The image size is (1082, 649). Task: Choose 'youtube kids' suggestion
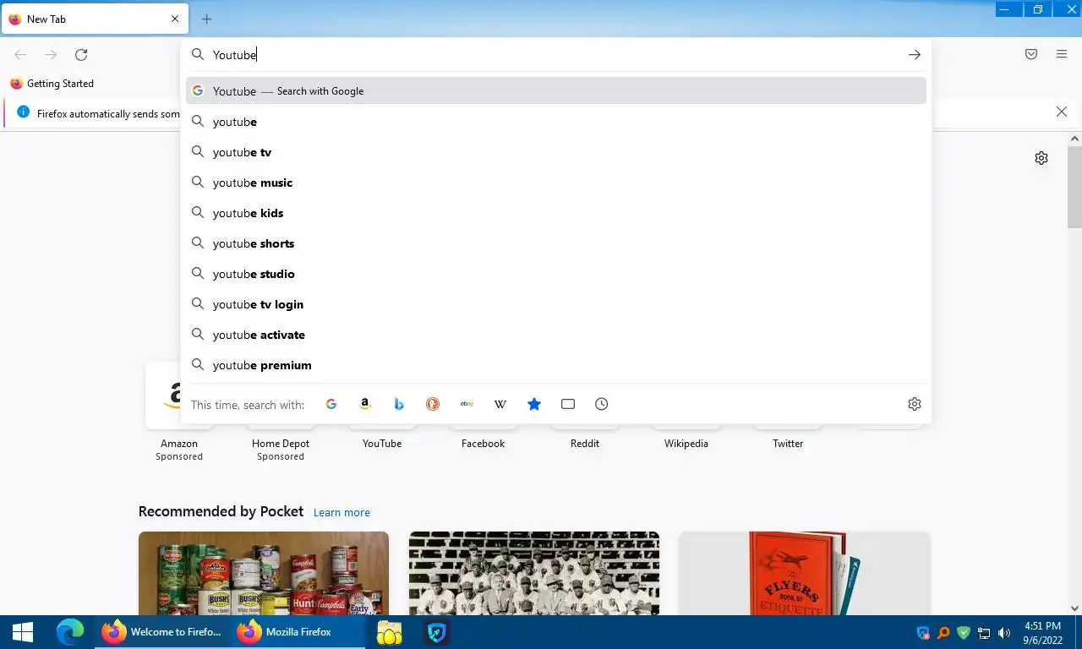point(556,213)
